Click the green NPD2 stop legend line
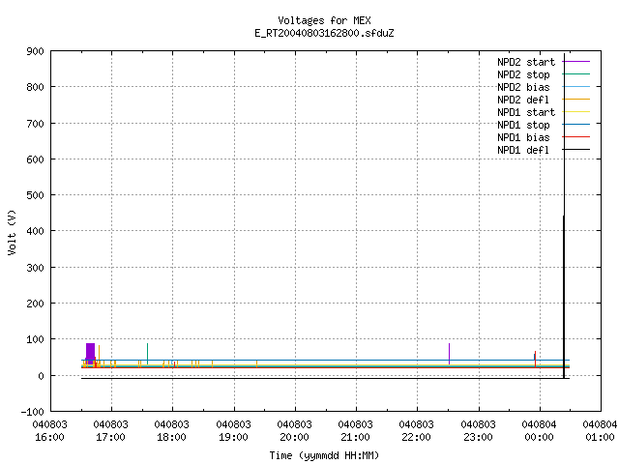The width and height of the screenshot is (619, 464). click(576, 74)
